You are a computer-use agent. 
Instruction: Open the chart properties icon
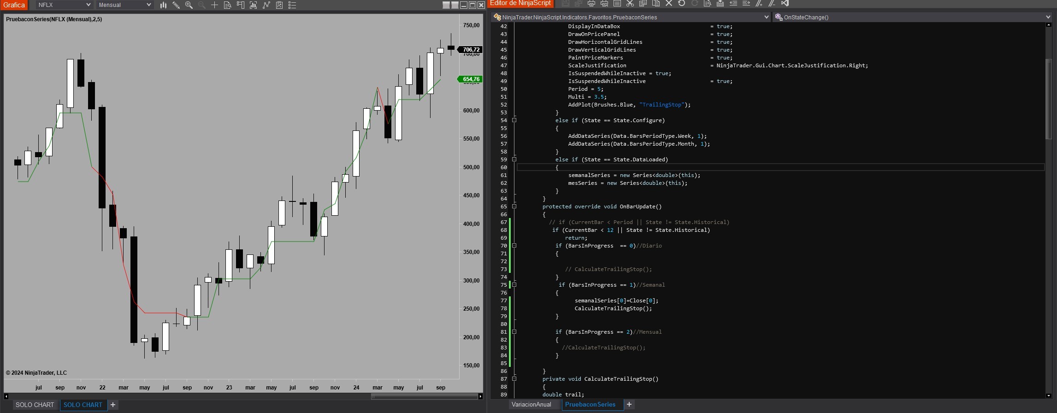coord(279,5)
